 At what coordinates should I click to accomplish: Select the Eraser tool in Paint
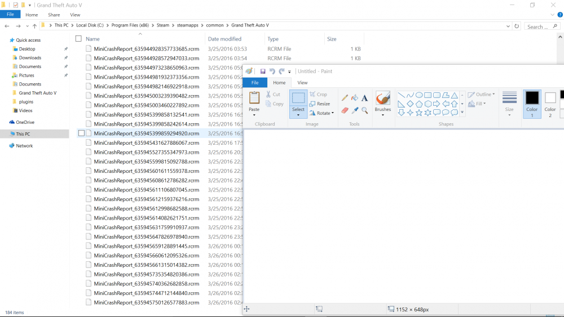coord(345,110)
